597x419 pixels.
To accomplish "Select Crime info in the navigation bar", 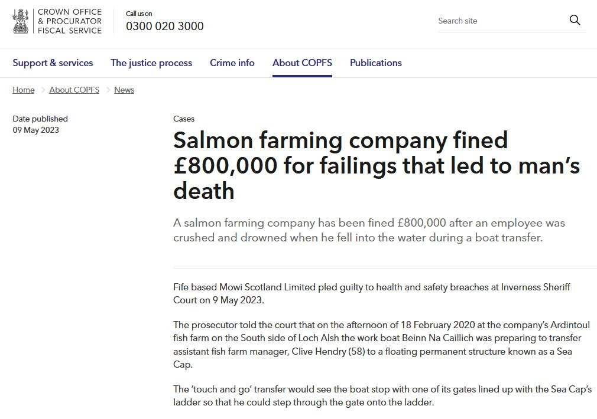I will pyautogui.click(x=232, y=63).
